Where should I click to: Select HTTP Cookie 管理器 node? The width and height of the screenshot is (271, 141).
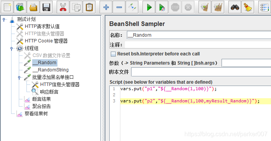tap(46, 41)
